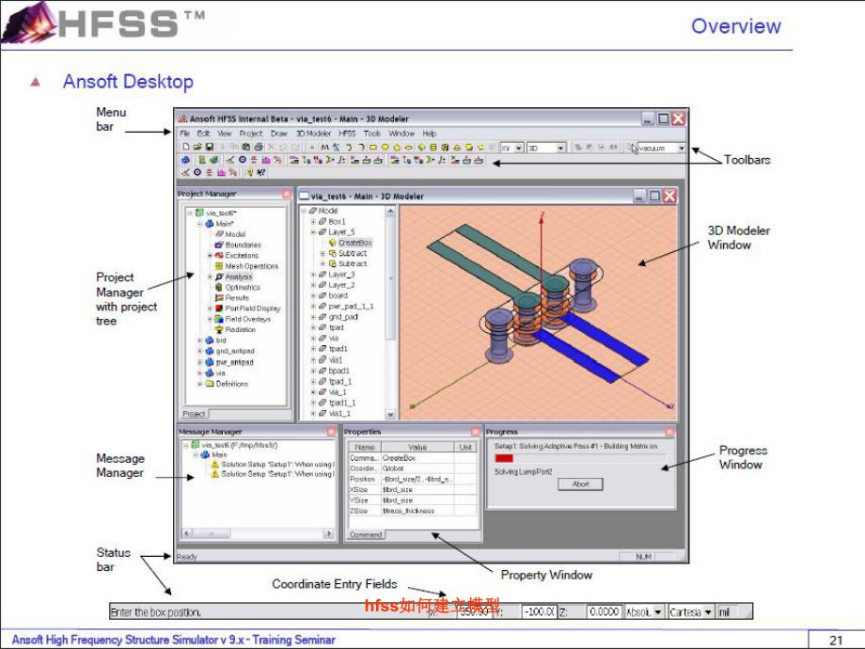Click the Mesh Operations icon
This screenshot has width=865, height=649.
click(219, 266)
